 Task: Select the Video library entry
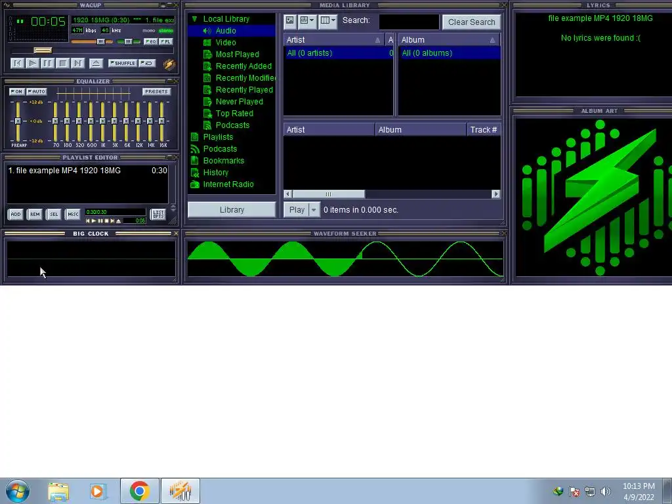pos(226,43)
